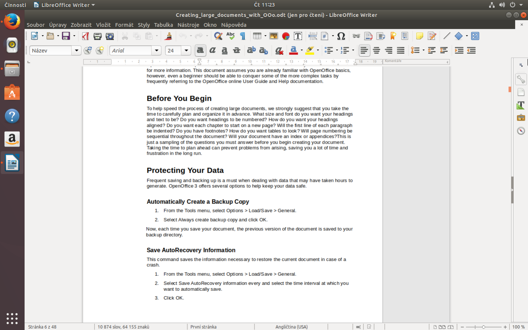Set paragraph alignment to justified
Image resolution: width=528 pixels, height=330 pixels.
[401, 51]
